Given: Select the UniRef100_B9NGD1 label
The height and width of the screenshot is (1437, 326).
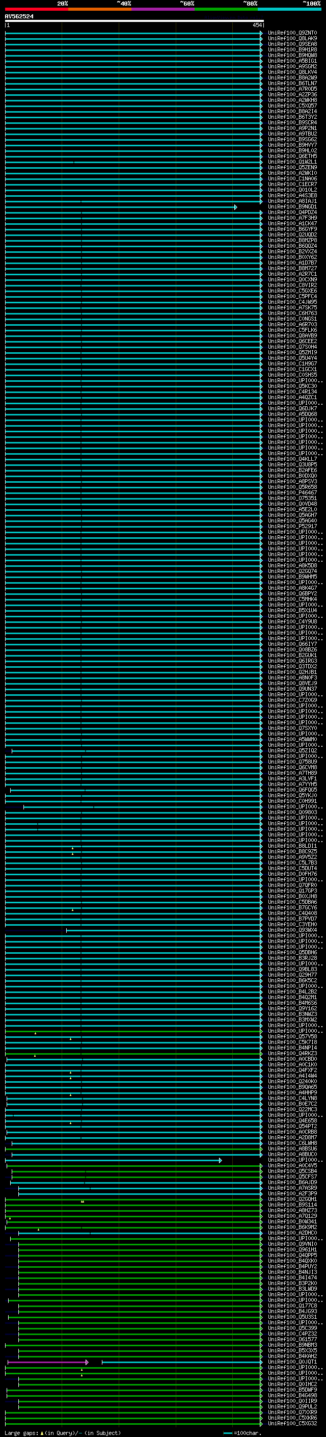Looking at the screenshot, I should pos(292,207).
